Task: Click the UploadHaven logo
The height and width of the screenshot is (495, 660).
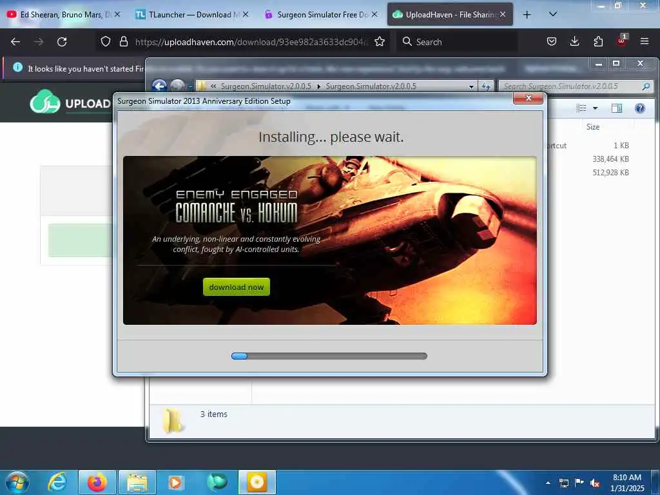Action: point(70,102)
